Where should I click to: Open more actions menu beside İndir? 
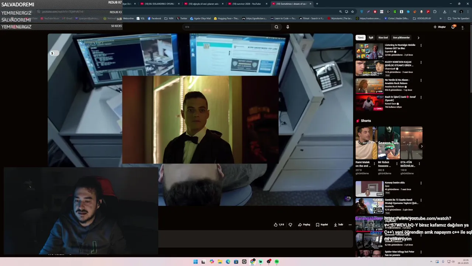pos(350,225)
